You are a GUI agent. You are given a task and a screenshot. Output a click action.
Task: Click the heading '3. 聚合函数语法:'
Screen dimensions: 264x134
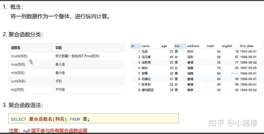point(23,105)
